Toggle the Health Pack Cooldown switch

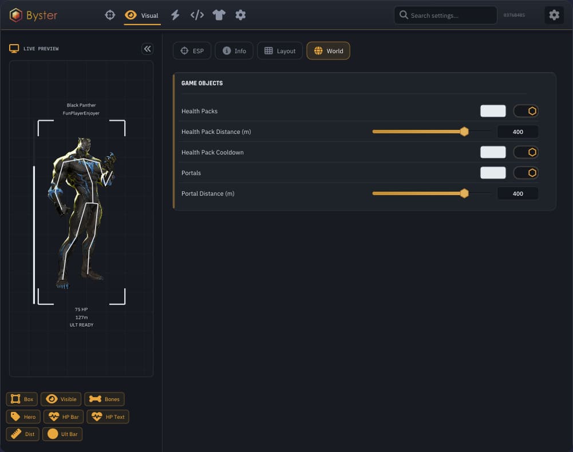(525, 152)
